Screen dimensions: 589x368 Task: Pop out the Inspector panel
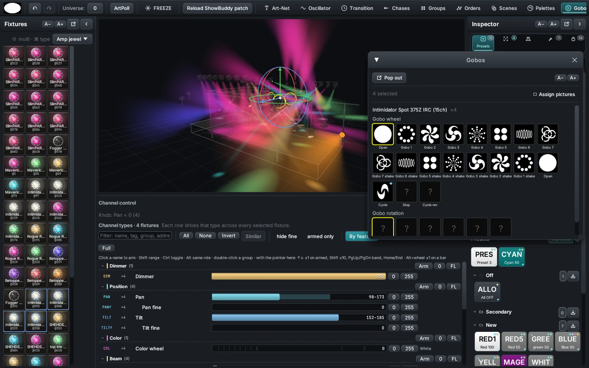click(x=567, y=24)
